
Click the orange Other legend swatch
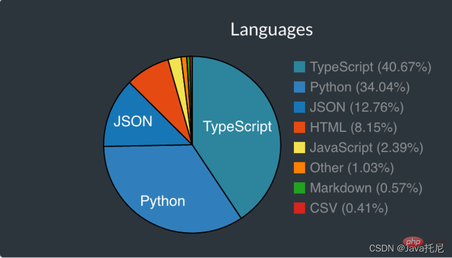pos(299,168)
